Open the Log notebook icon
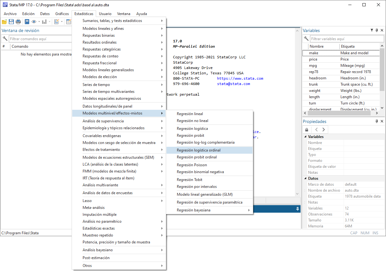The image size is (386, 271). coord(27,22)
